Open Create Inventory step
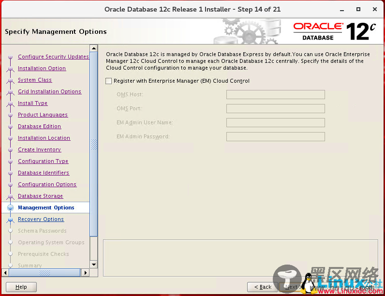Image resolution: width=385 pixels, height=296 pixels. [x=39, y=149]
